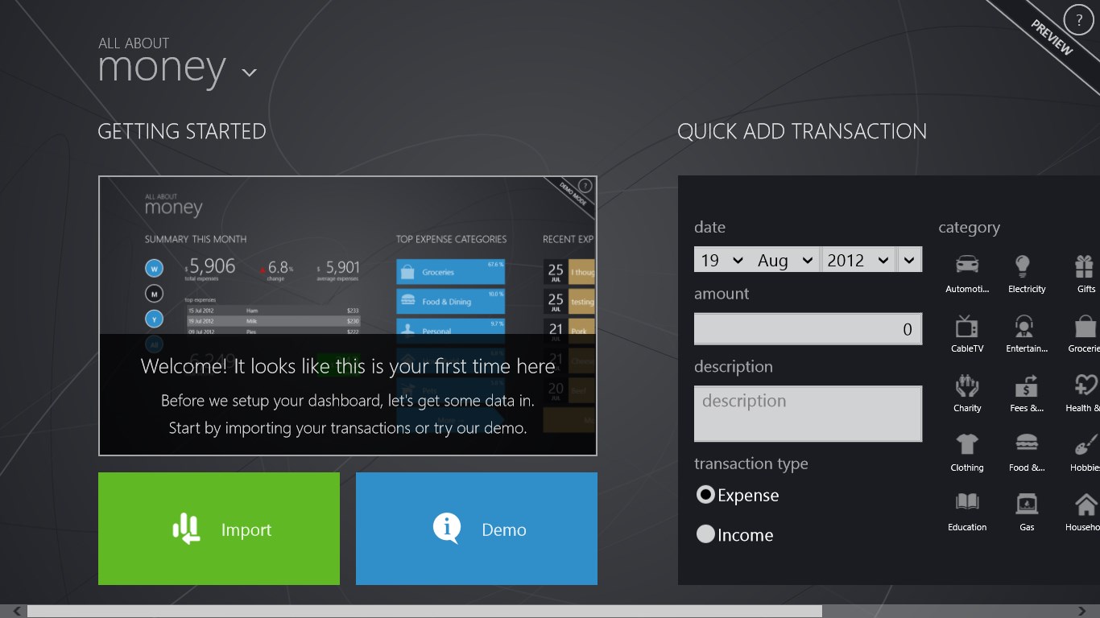Select the Income transaction type
The height and width of the screenshot is (618, 1100).
(706, 534)
